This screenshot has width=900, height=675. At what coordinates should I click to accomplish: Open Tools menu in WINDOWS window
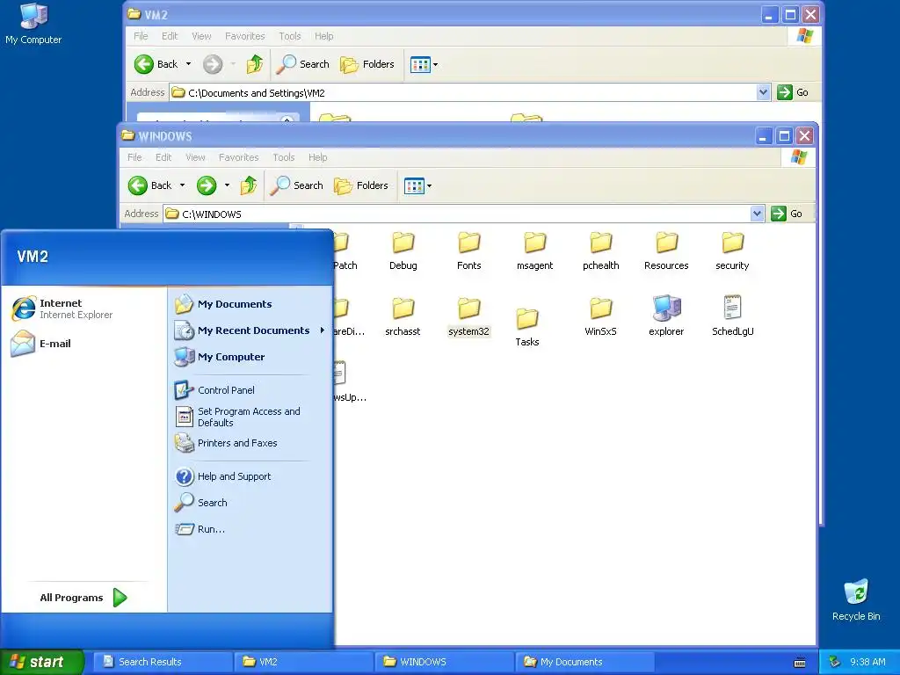pyautogui.click(x=284, y=157)
